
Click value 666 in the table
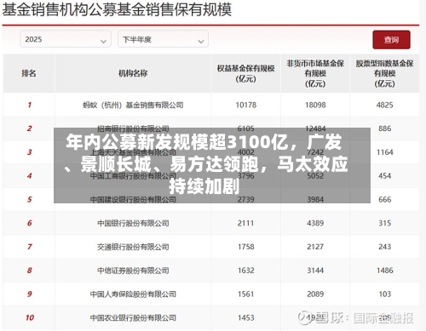point(385,200)
